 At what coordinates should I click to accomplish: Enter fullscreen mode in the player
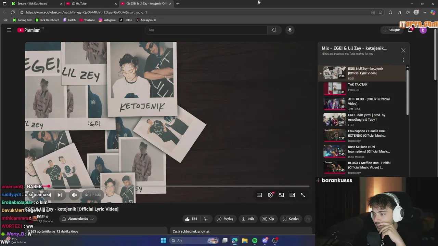click(x=303, y=195)
